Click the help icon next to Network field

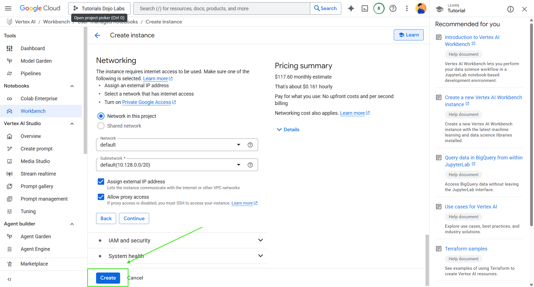tap(250, 145)
